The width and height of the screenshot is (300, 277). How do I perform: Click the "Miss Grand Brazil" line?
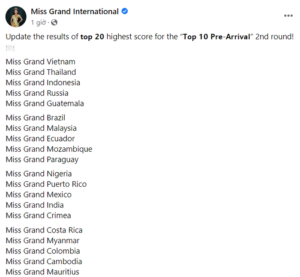tap(36, 118)
